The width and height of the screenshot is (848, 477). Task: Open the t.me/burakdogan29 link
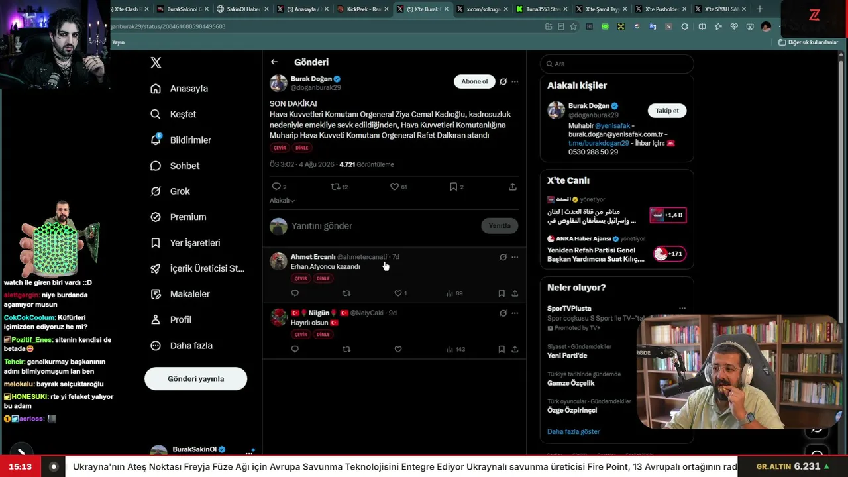pos(599,143)
